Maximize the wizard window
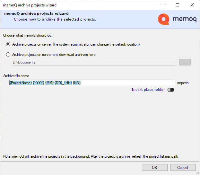This screenshot has height=175, width=200. [178, 5]
